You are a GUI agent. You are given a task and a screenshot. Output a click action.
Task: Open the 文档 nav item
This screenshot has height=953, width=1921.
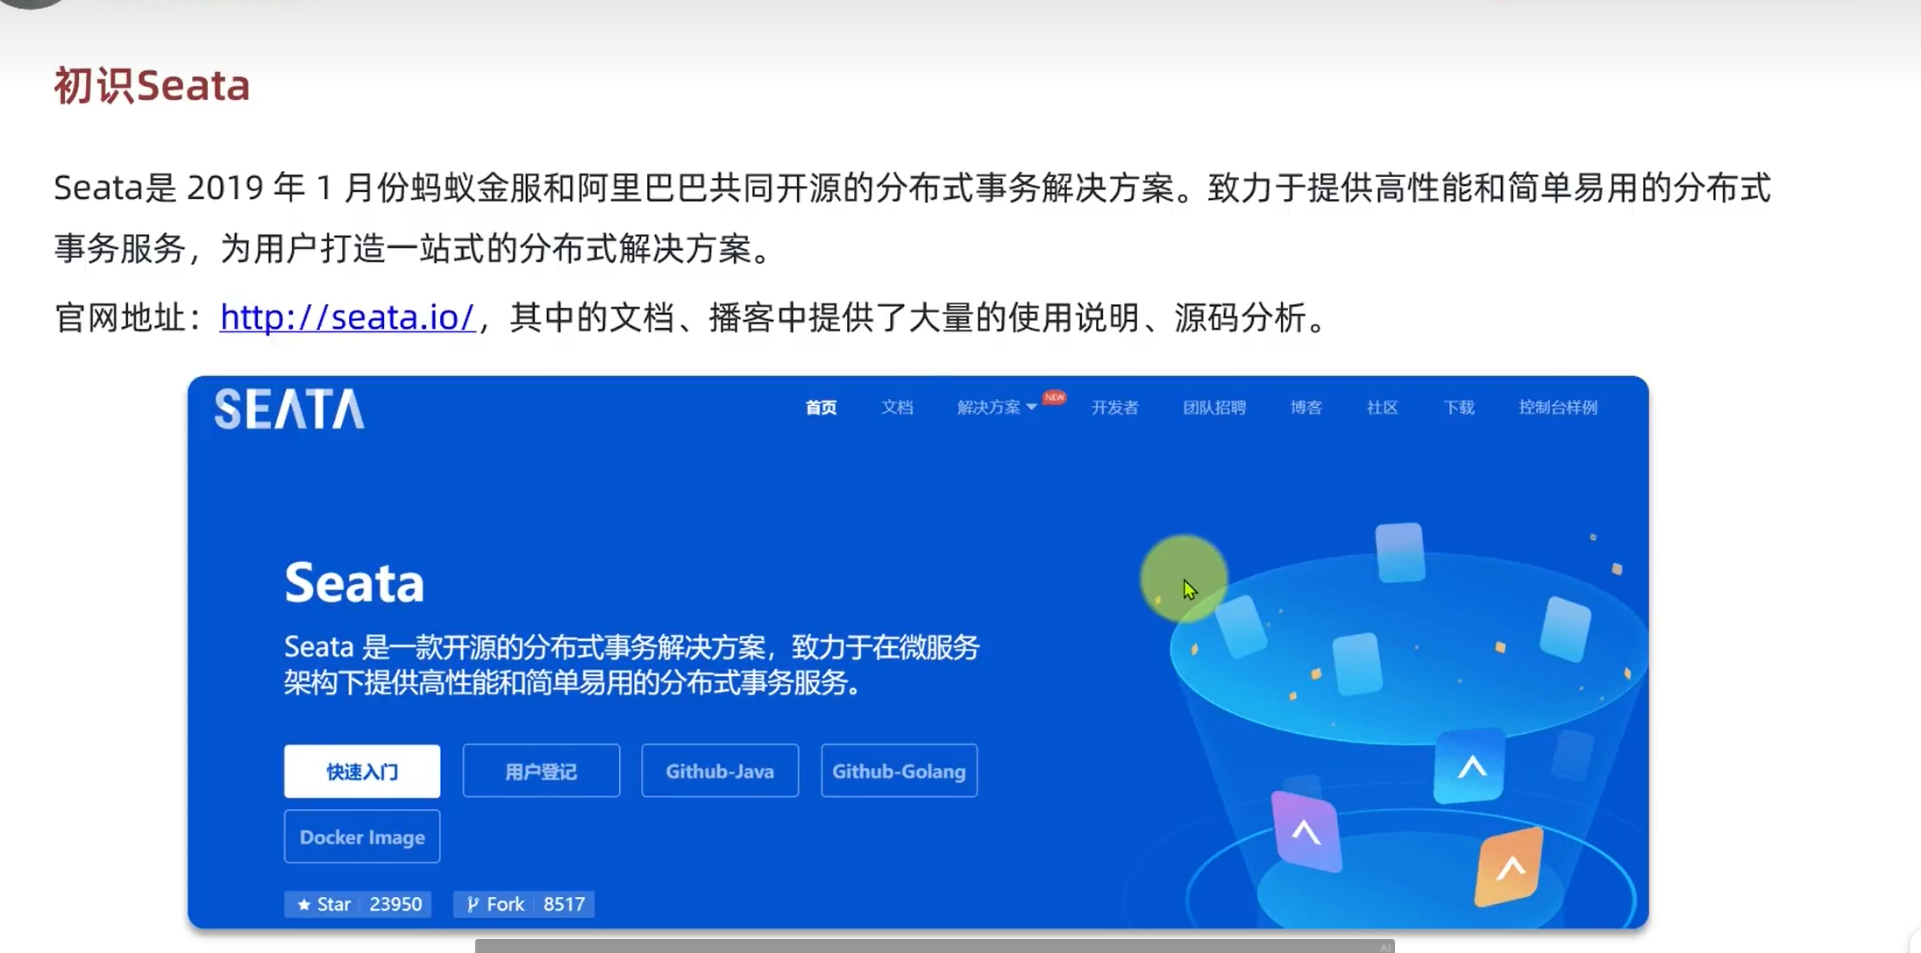[897, 408]
